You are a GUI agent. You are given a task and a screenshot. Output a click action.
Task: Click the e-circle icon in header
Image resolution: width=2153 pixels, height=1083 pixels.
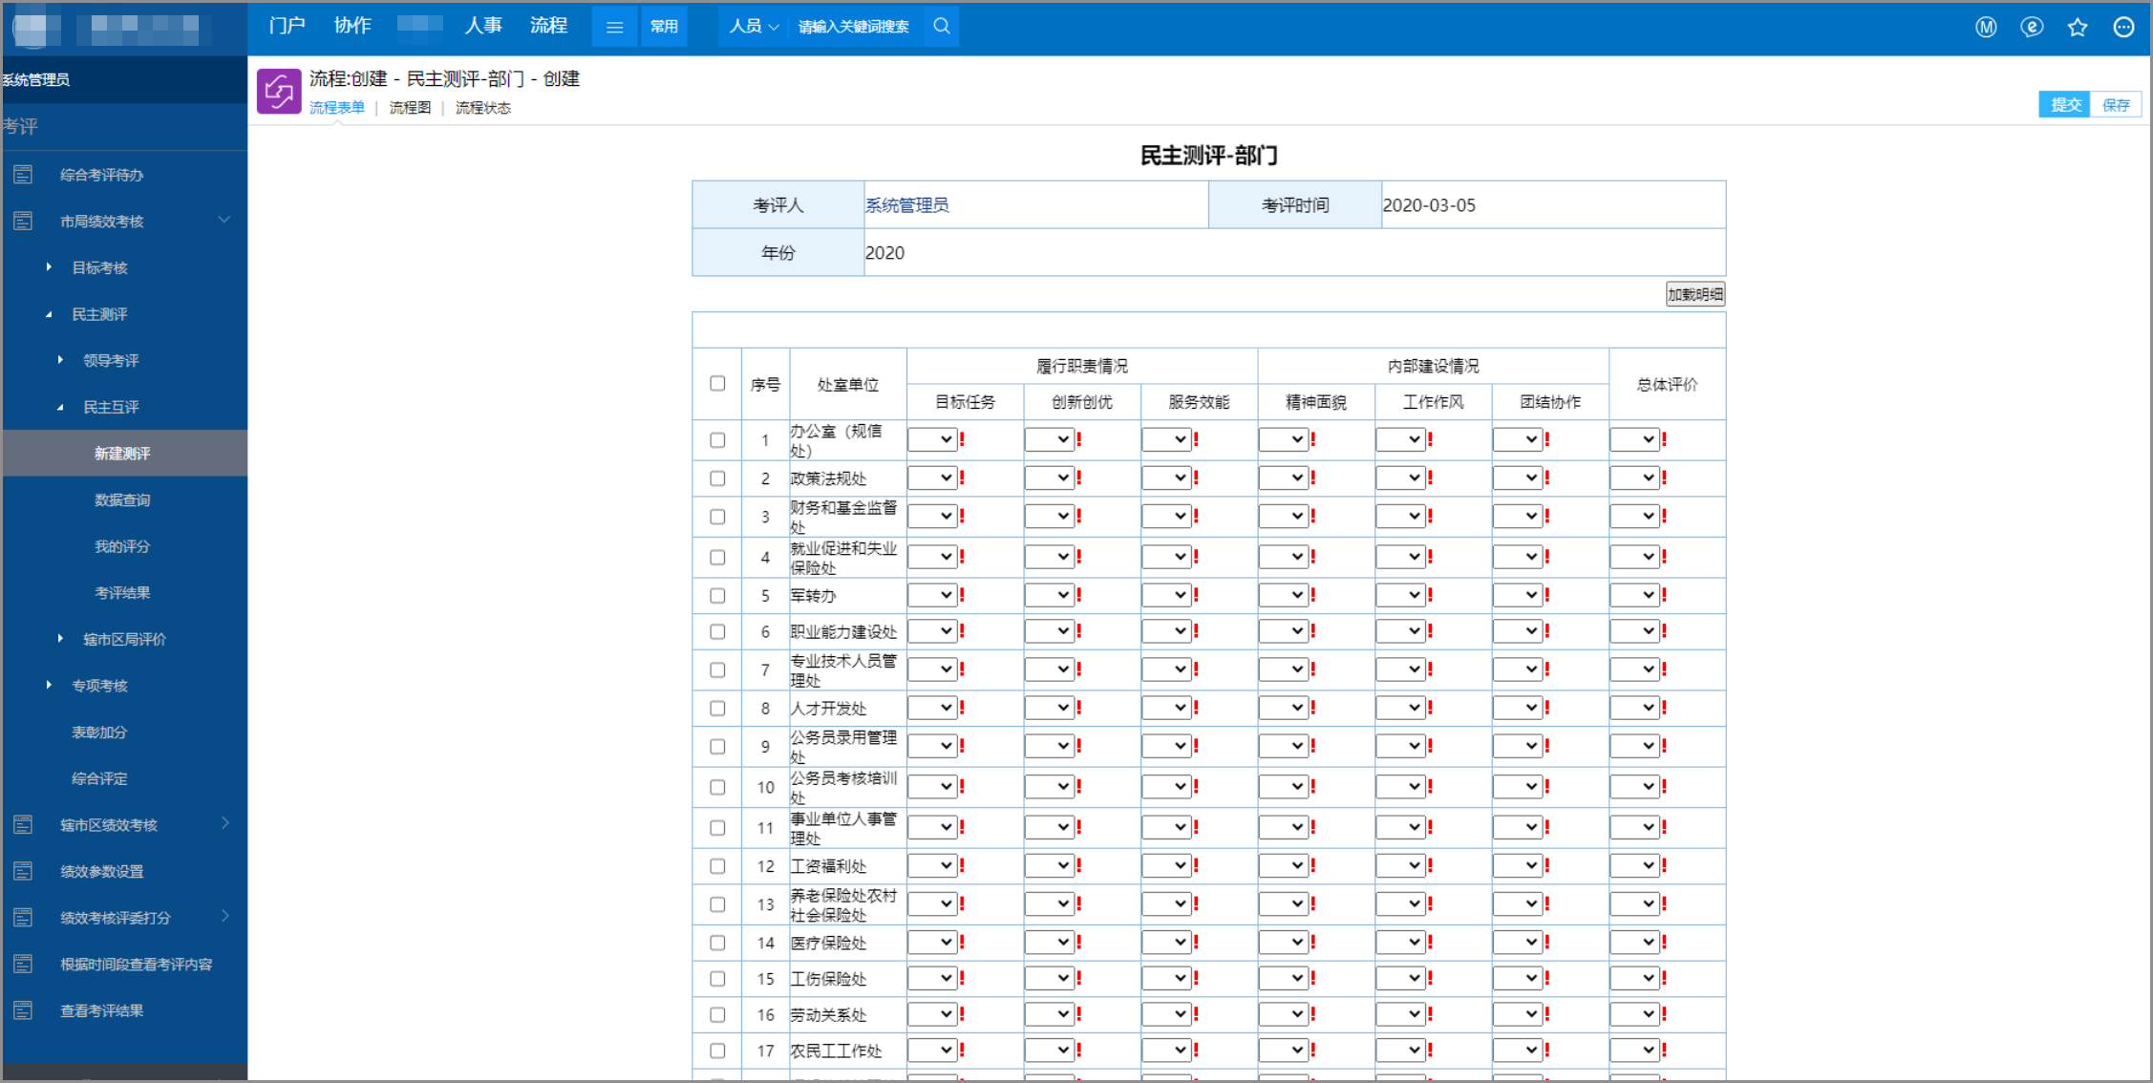click(x=2032, y=28)
